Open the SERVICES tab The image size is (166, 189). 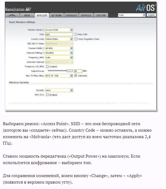86,15
